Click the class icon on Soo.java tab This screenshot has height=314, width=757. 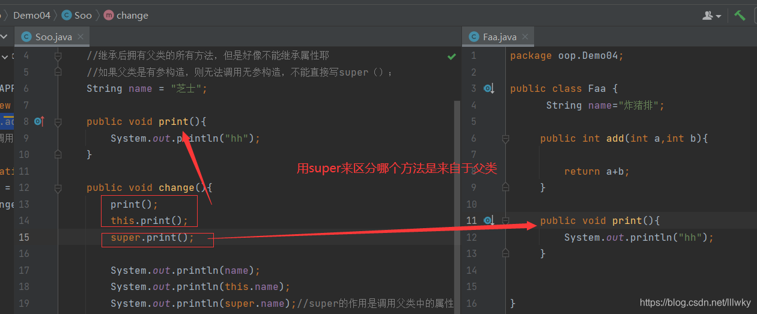(x=26, y=37)
